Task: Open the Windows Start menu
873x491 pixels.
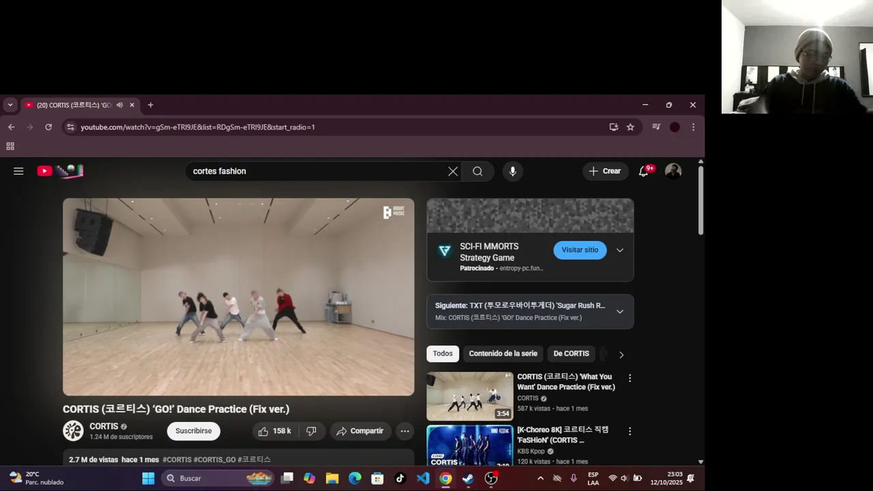Action: [x=148, y=479]
